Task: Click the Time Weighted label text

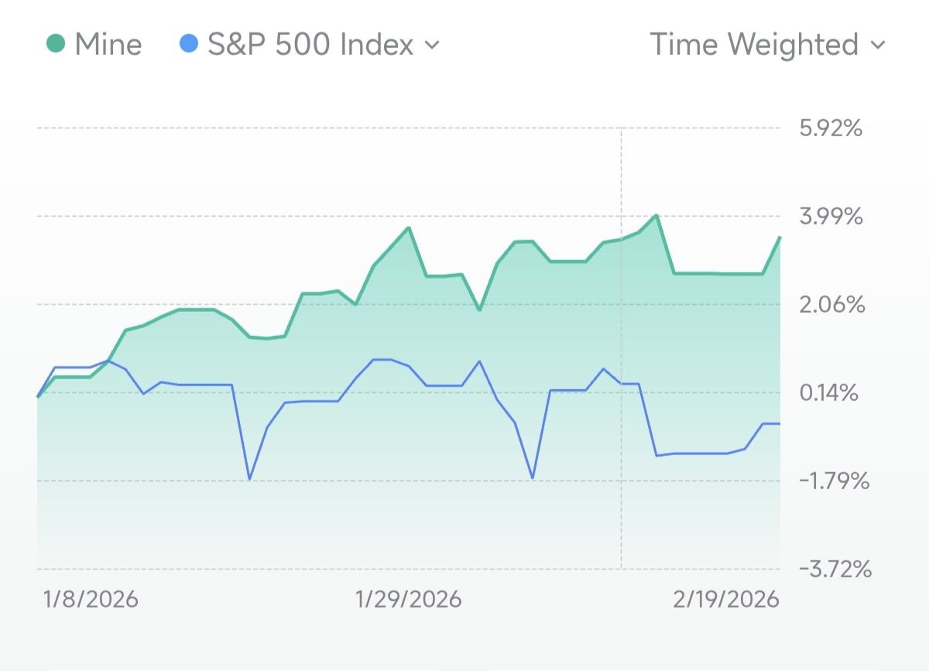Action: (754, 44)
